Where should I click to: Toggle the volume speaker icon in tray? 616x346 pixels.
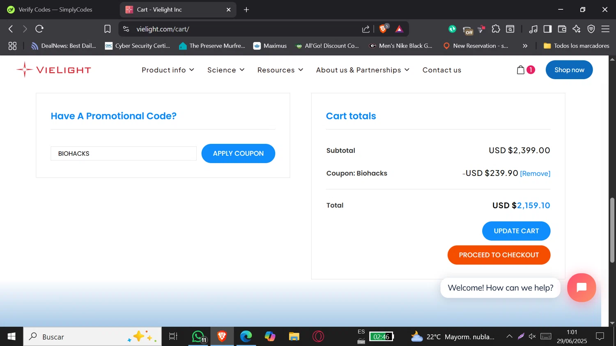(x=532, y=337)
